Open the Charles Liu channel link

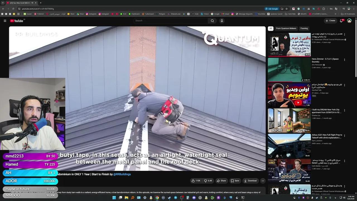click(x=316, y=115)
